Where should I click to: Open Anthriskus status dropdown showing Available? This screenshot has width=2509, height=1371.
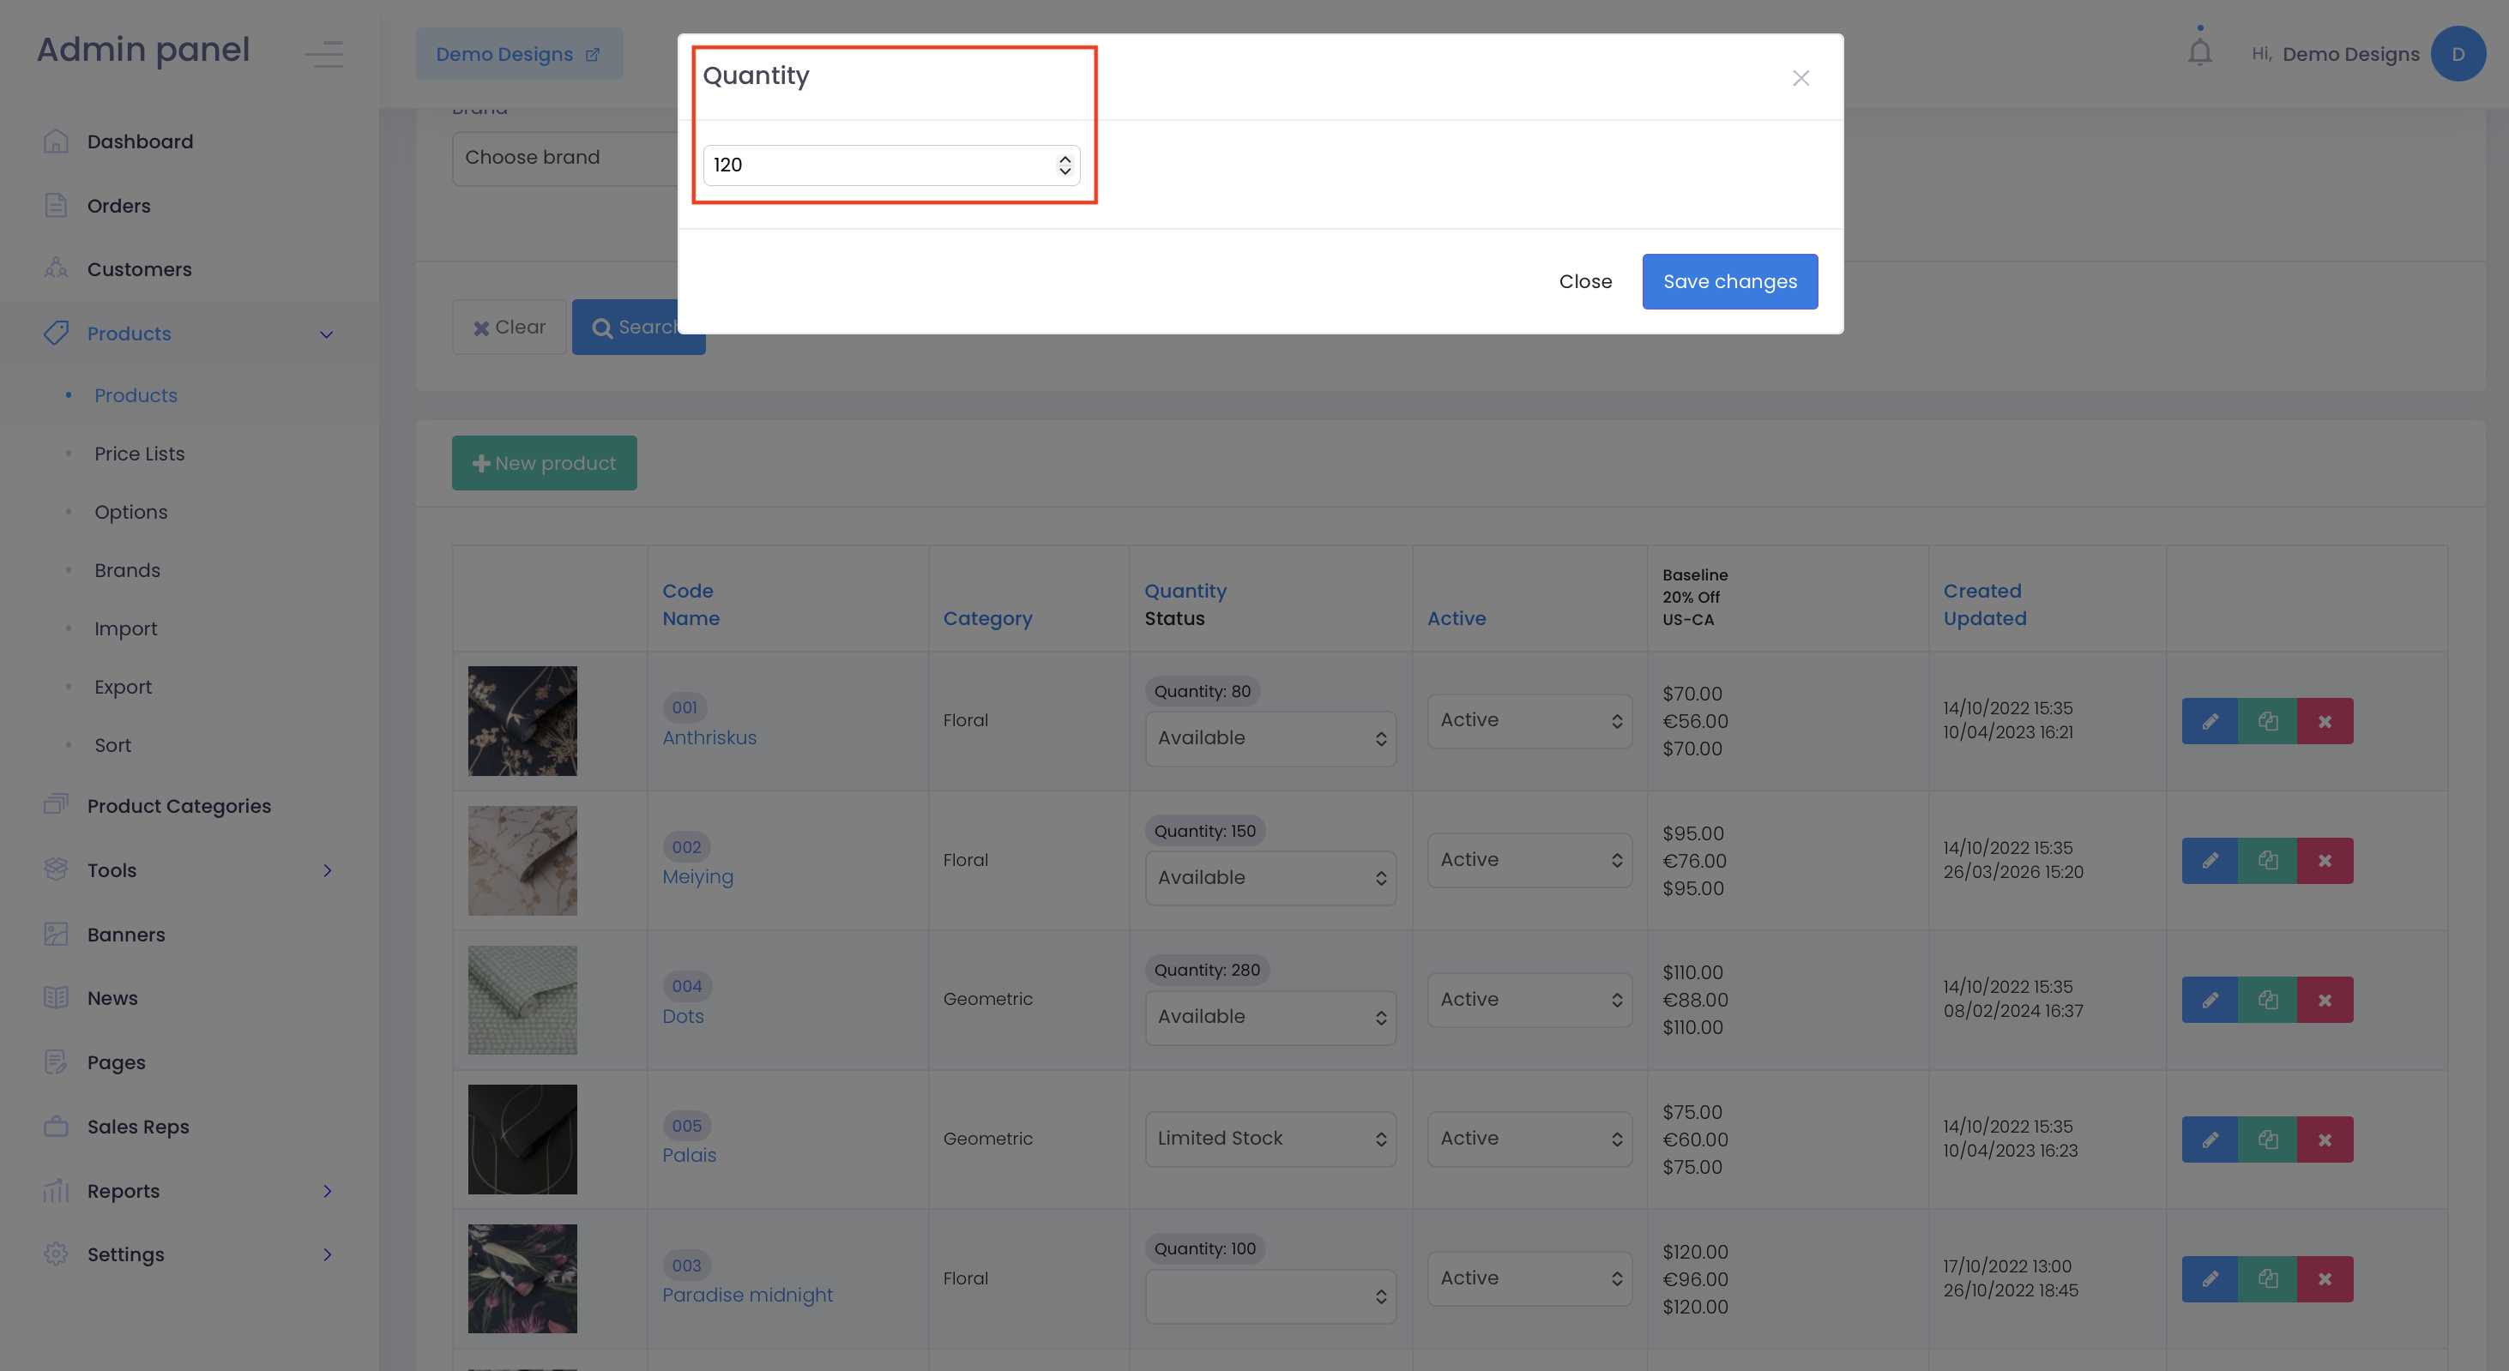[x=1270, y=738]
